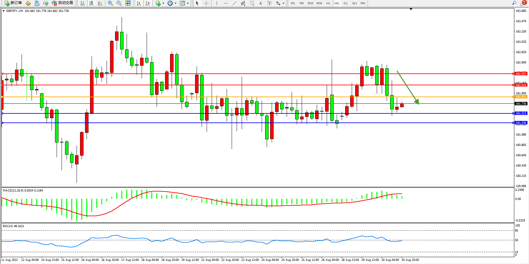Tile chart windows with grid icon
This screenshot has height=264, width=529.
tap(128, 3)
